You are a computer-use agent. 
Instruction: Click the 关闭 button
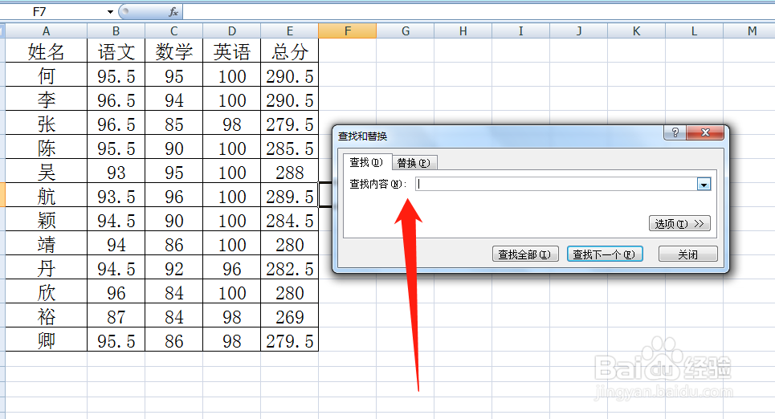pyautogui.click(x=687, y=254)
